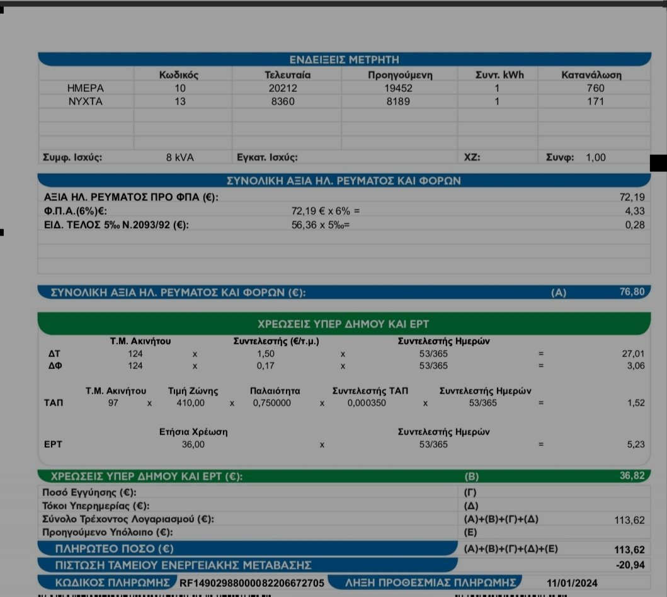Image resolution: width=667 pixels, height=597 pixels.
Task: Click the "Προηγούμενη" column header
Action: pos(400,75)
